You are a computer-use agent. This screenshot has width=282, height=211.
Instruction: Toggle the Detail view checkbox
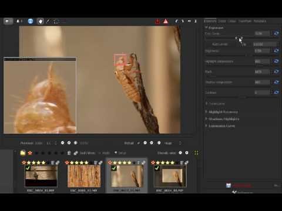[139, 143]
